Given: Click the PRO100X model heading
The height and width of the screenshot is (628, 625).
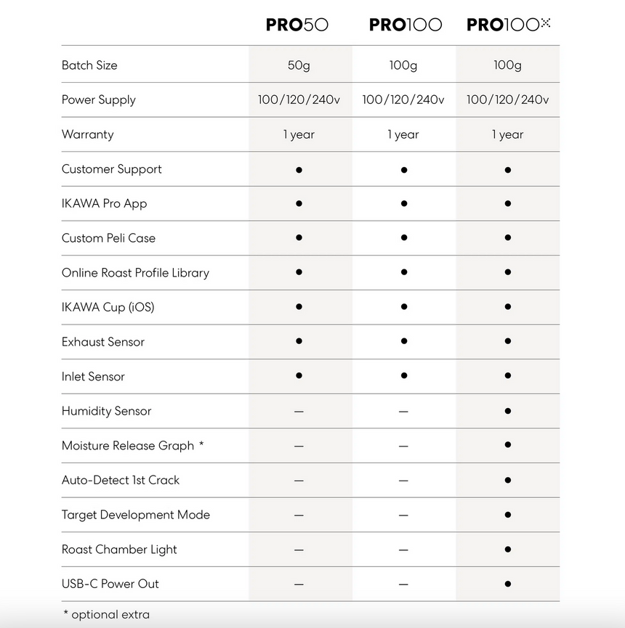Looking at the screenshot, I should tap(508, 25).
